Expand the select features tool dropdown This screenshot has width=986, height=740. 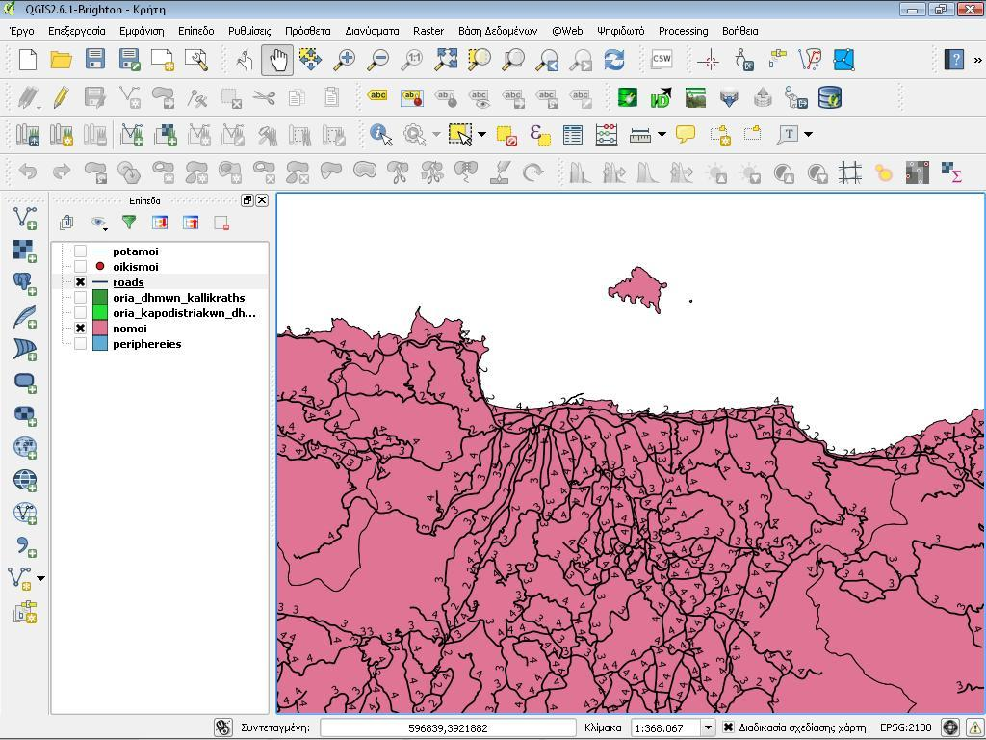482,134
